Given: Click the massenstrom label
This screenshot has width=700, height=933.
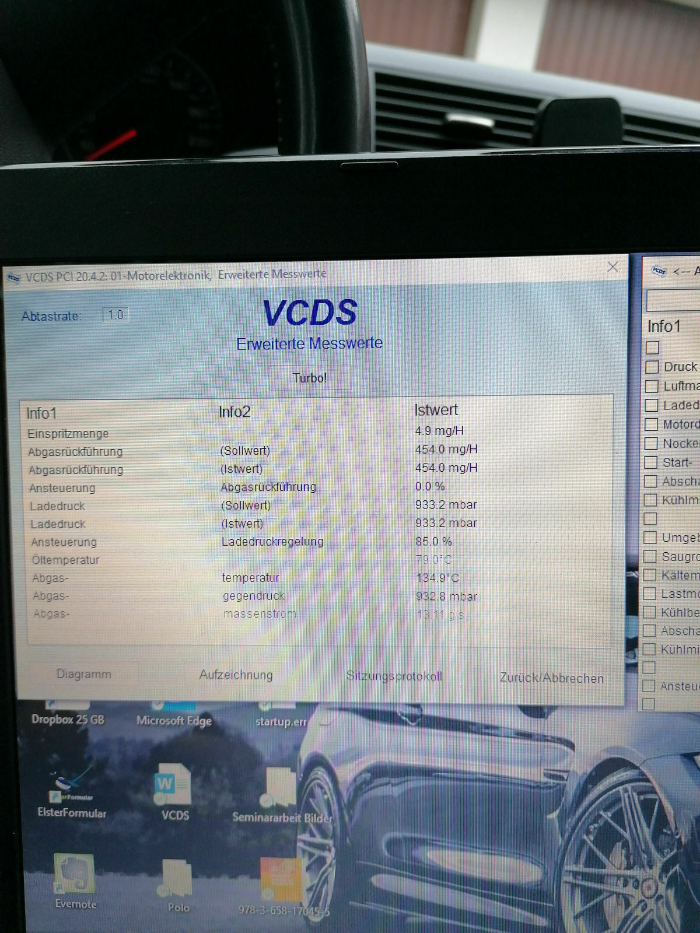Looking at the screenshot, I should [260, 614].
